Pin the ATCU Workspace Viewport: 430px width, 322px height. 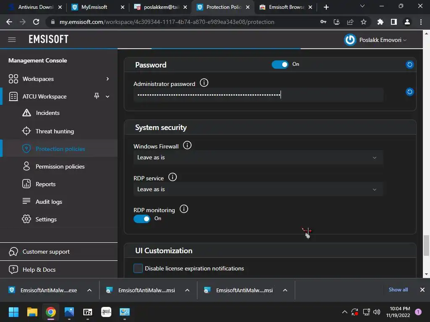(x=97, y=96)
